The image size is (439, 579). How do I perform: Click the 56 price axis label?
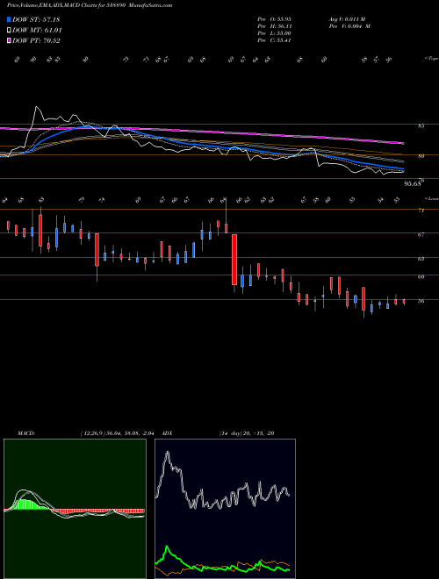tap(421, 301)
